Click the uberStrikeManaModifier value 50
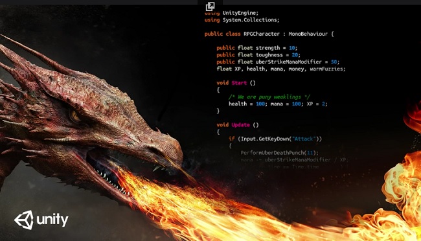The width and height of the screenshot is (421, 241). [x=334, y=62]
